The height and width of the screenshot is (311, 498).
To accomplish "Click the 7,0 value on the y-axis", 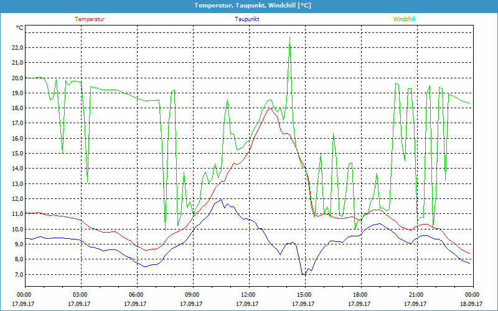I will (18, 274).
